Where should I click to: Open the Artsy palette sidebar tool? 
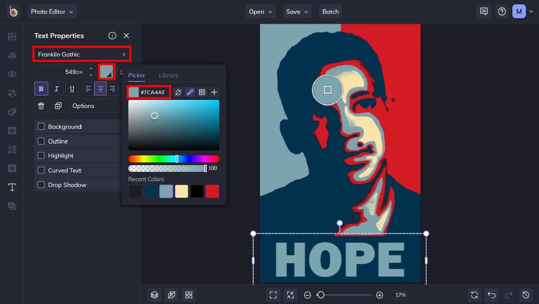(12, 112)
